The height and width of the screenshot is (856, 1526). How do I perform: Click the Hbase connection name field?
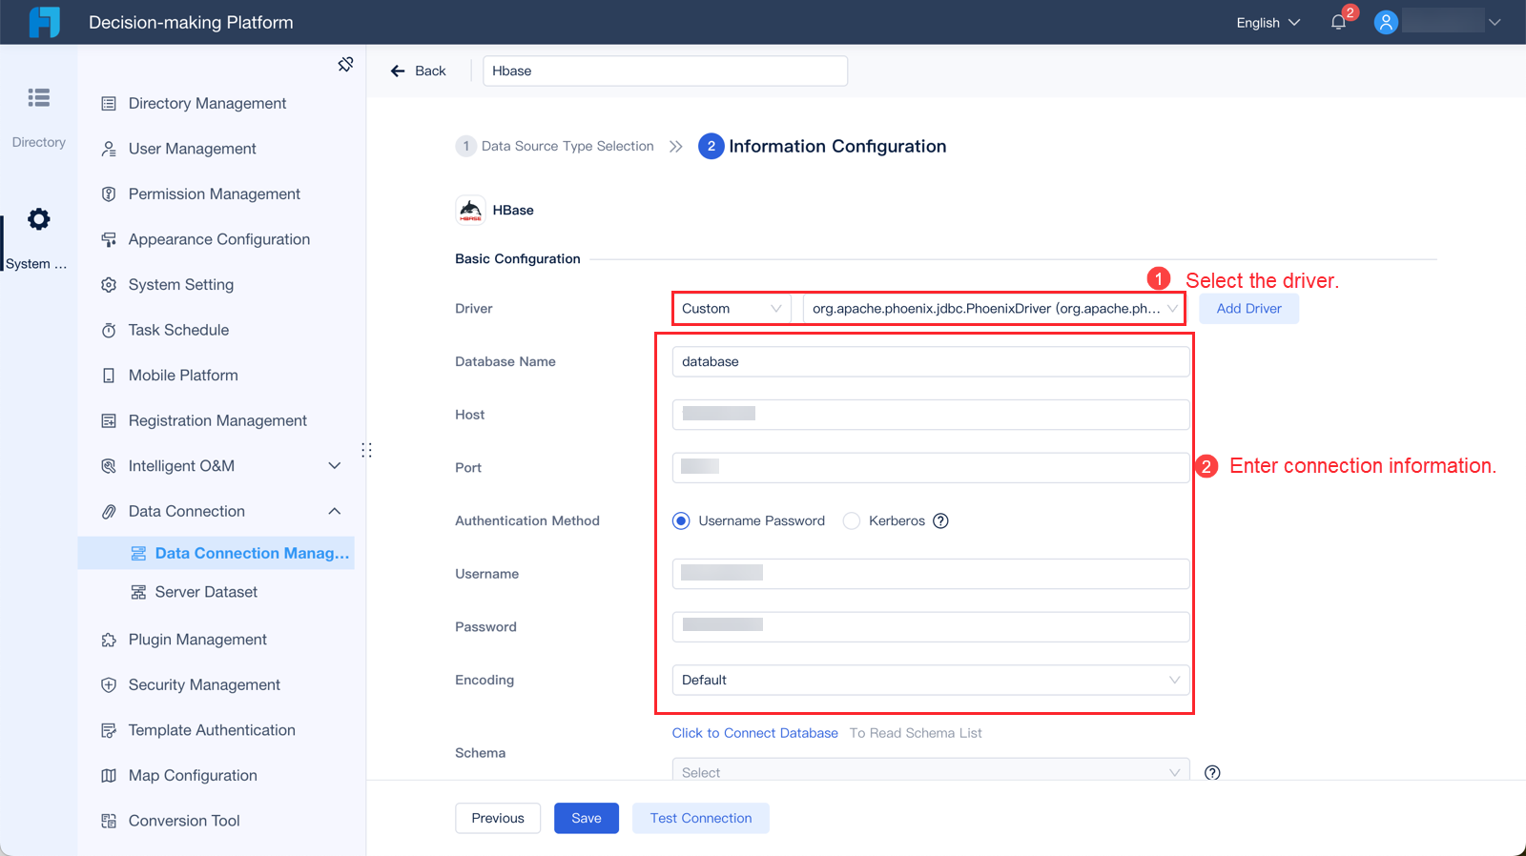point(665,71)
